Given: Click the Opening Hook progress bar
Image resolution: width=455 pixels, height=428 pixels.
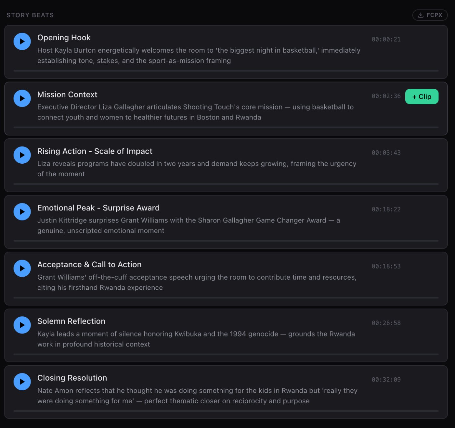Looking at the screenshot, I should [226, 70].
